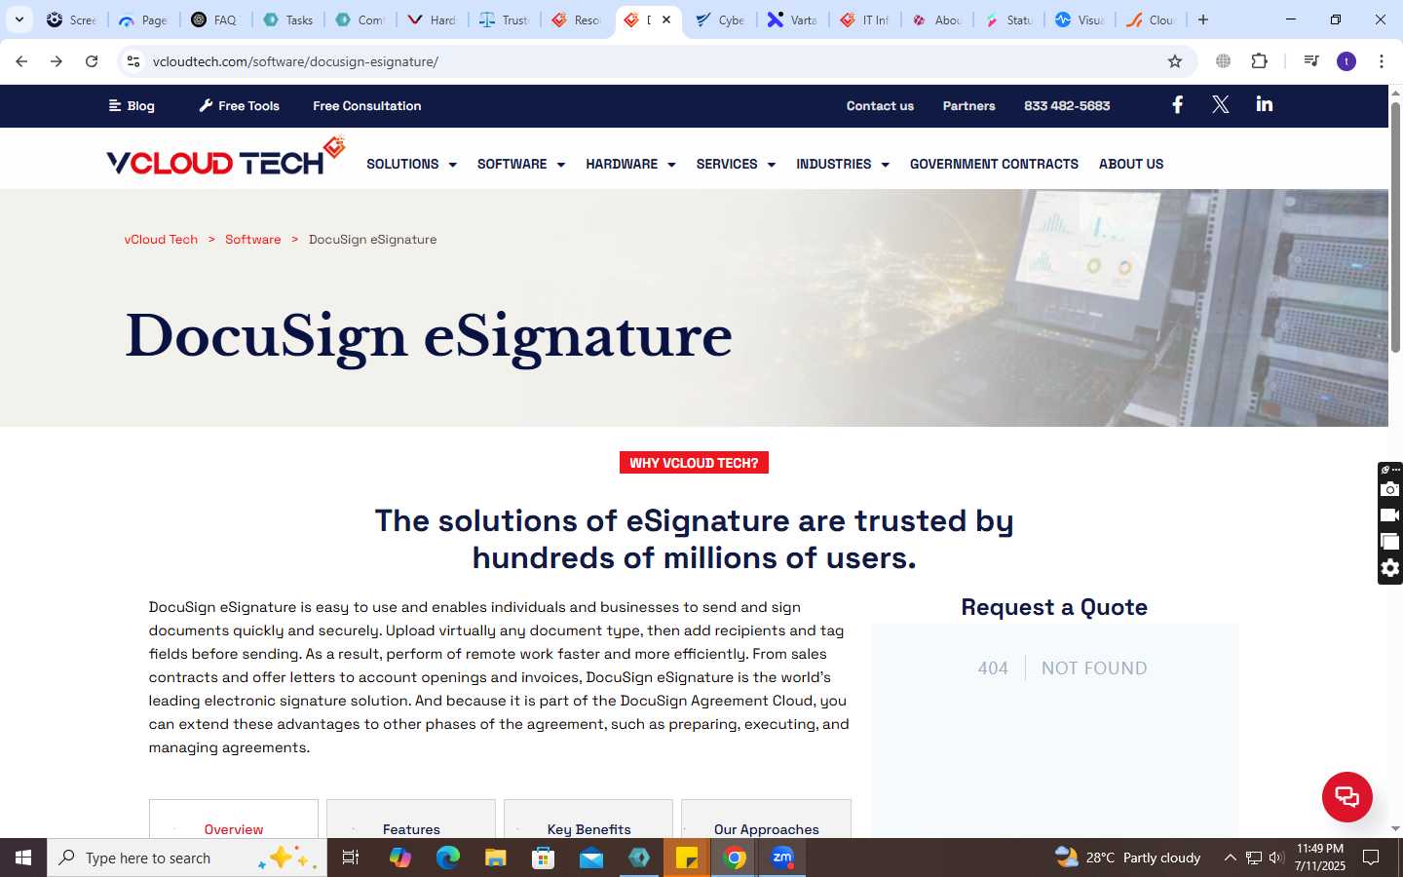Viewport: 1403px width, 877px height.
Task: Click the vCloud Tech logo
Action: [x=226, y=158]
